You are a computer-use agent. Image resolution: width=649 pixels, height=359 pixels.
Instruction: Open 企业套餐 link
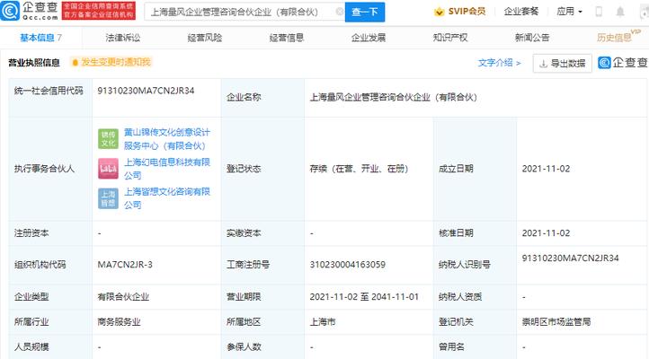pos(521,12)
